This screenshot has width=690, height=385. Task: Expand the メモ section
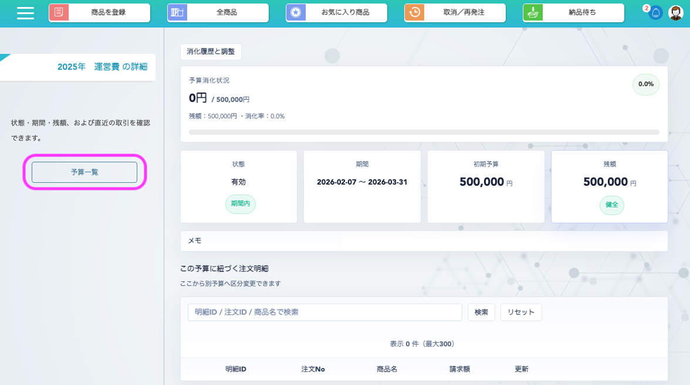pyautogui.click(x=424, y=241)
